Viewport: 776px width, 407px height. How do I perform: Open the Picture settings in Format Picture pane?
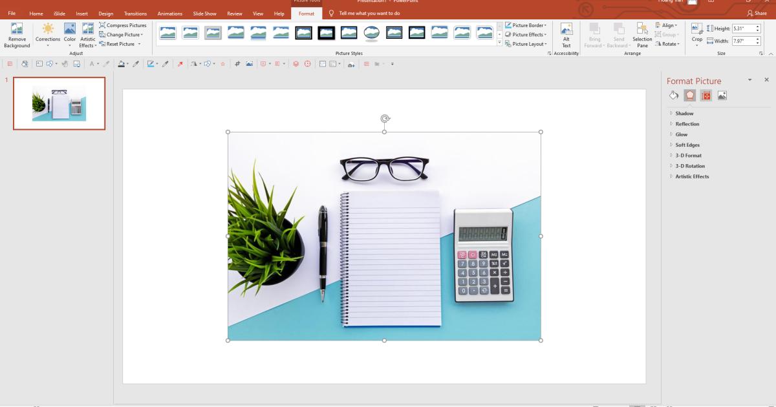pyautogui.click(x=722, y=95)
